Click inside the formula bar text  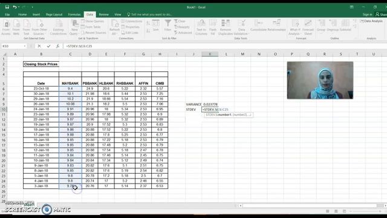(79, 46)
